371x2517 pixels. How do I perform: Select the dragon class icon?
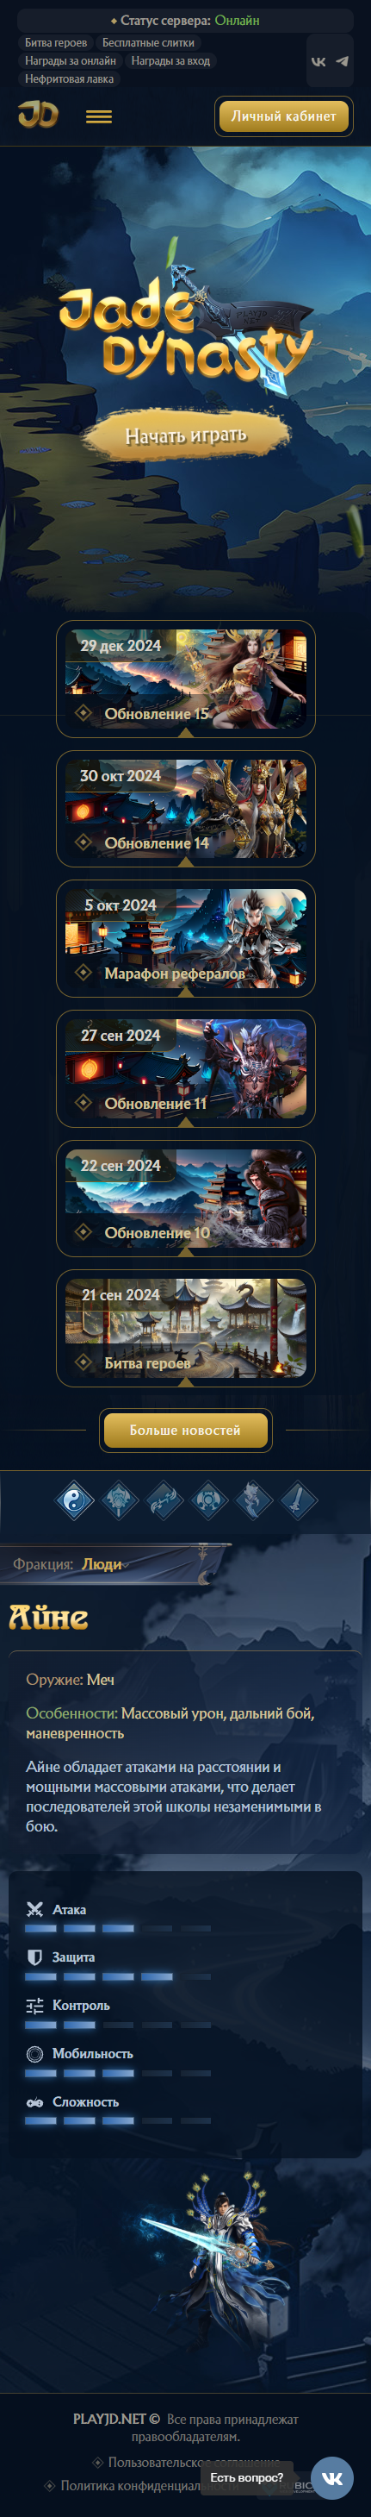click(x=254, y=1500)
